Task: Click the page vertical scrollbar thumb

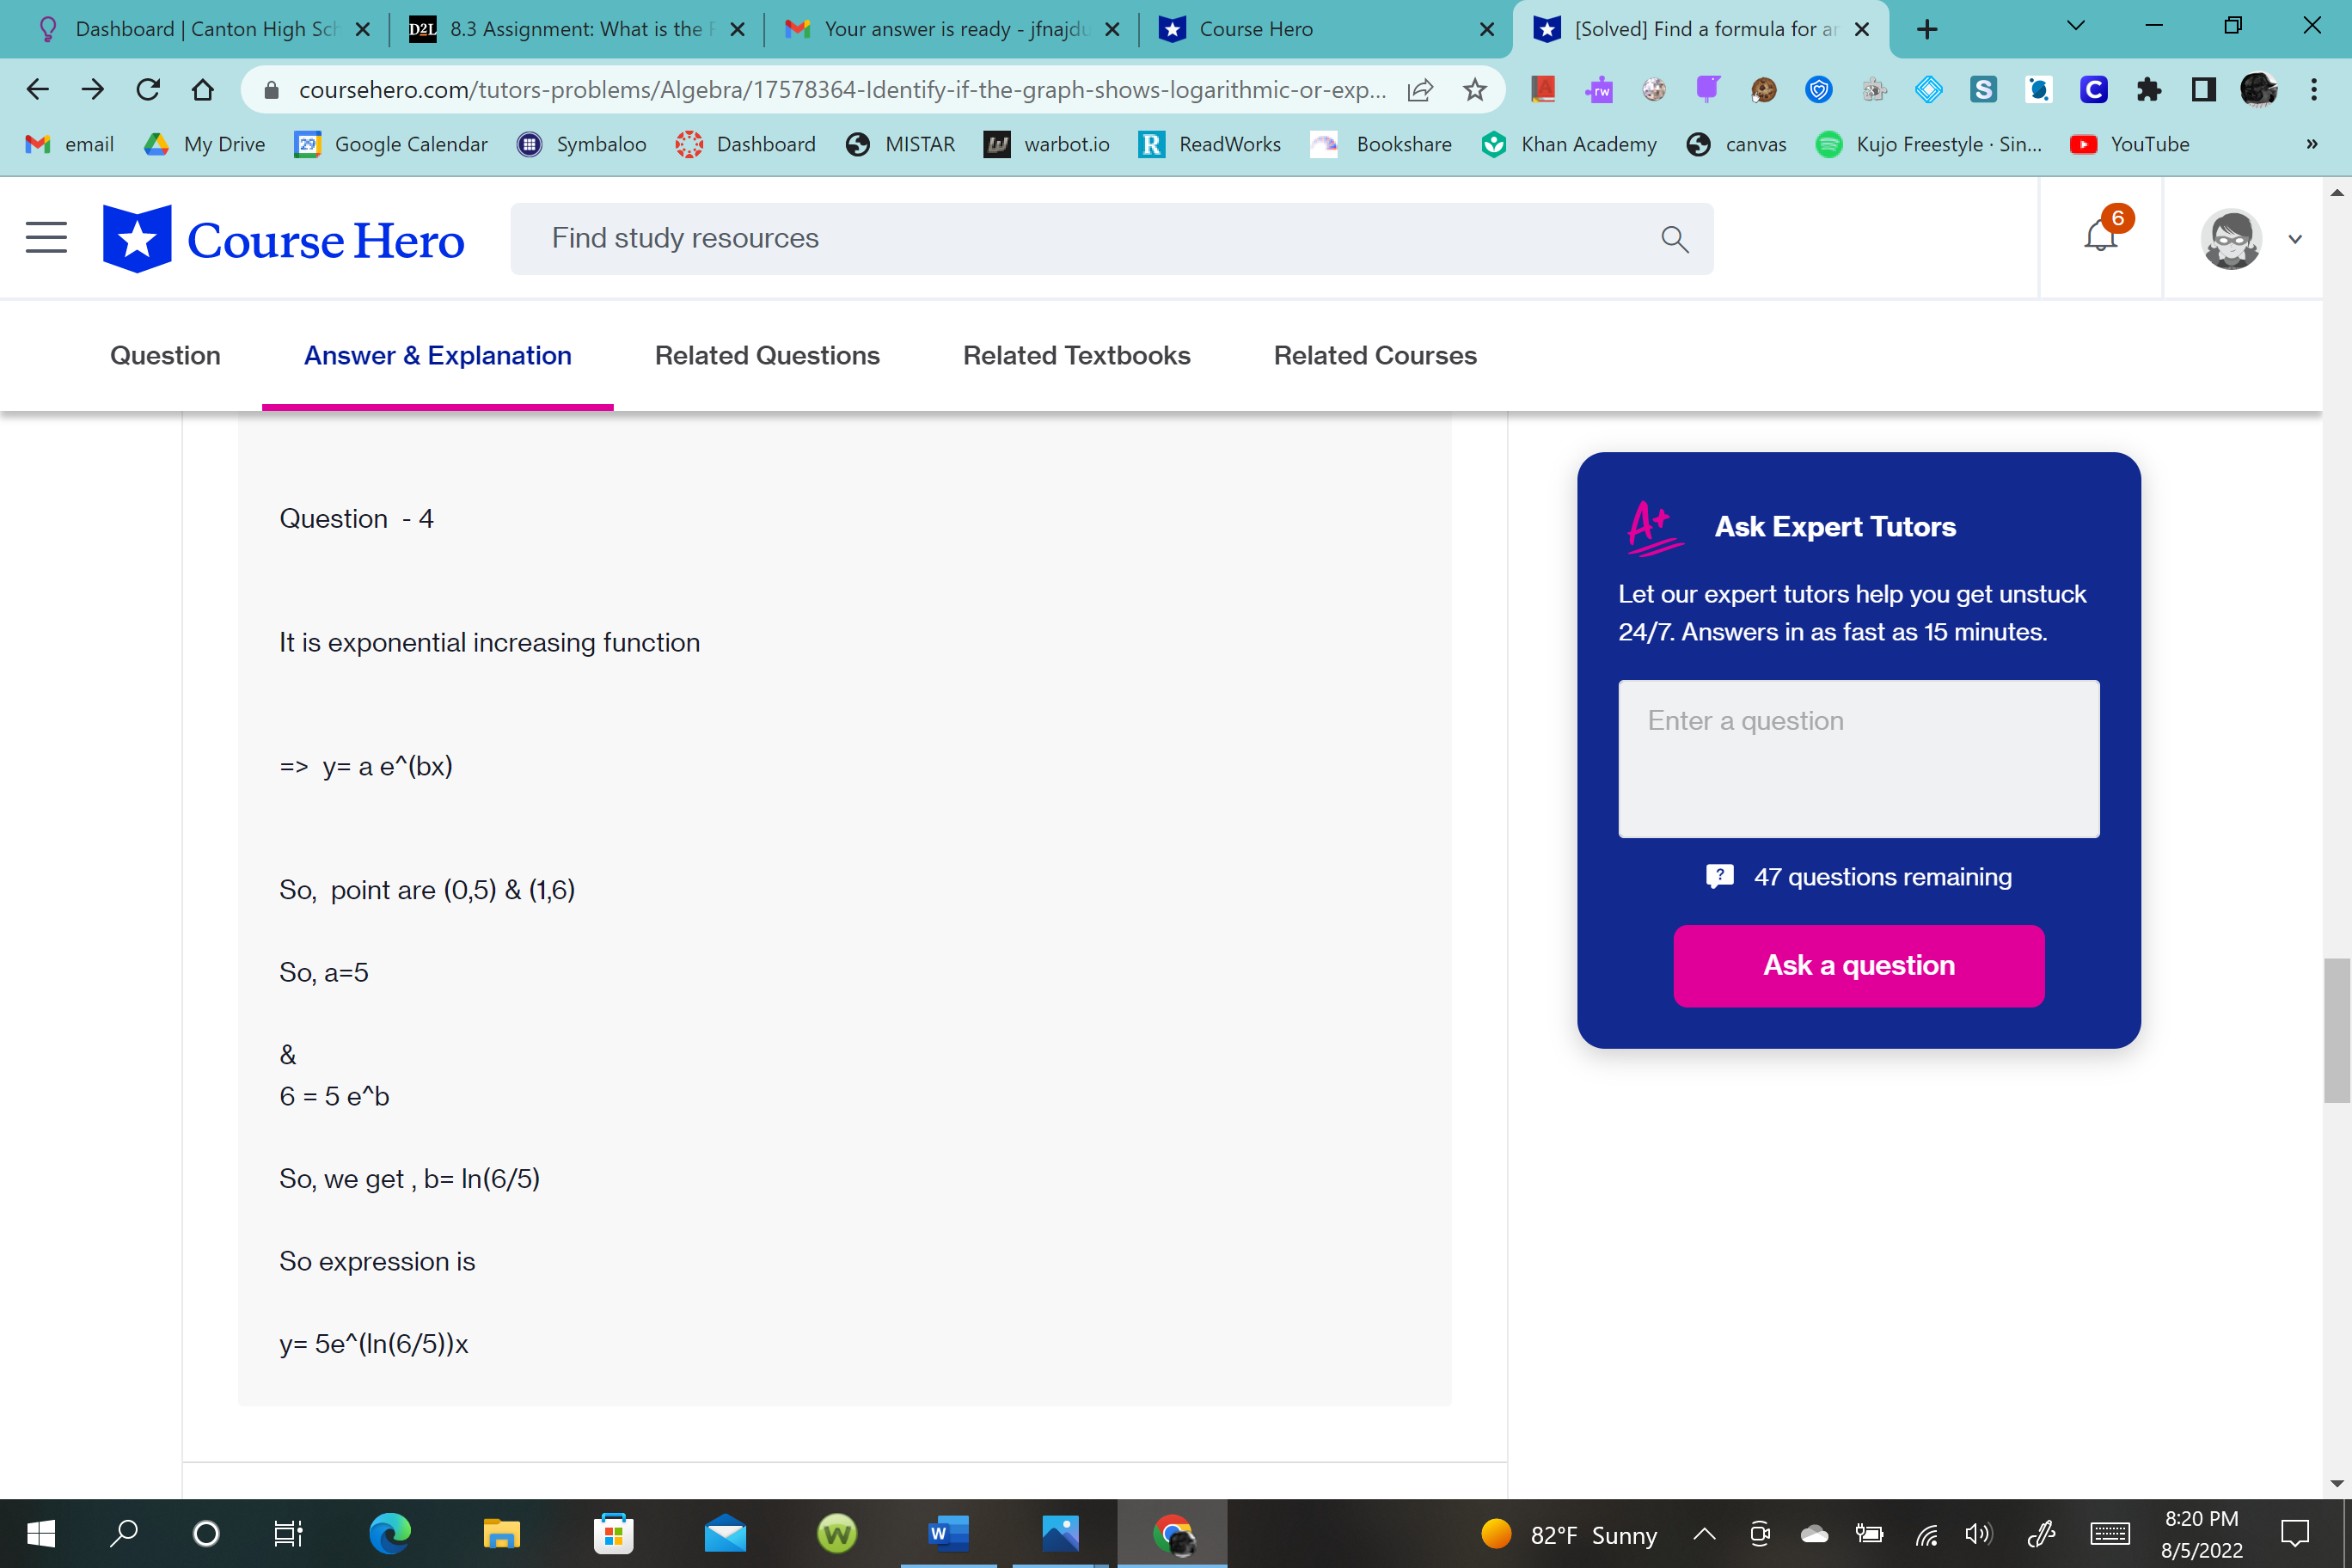Action: 2336,1030
